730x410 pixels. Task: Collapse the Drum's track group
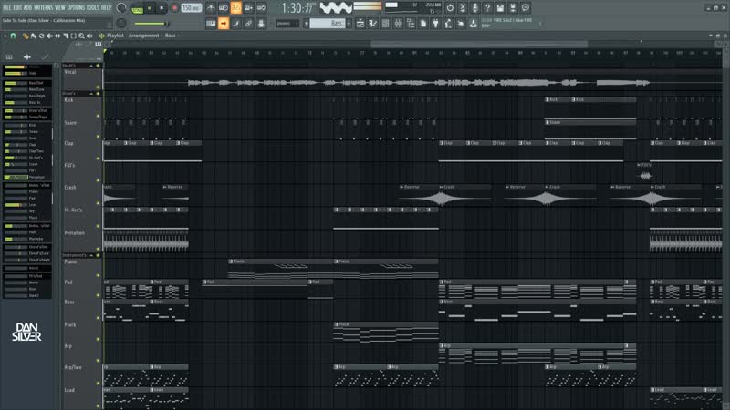click(x=91, y=94)
